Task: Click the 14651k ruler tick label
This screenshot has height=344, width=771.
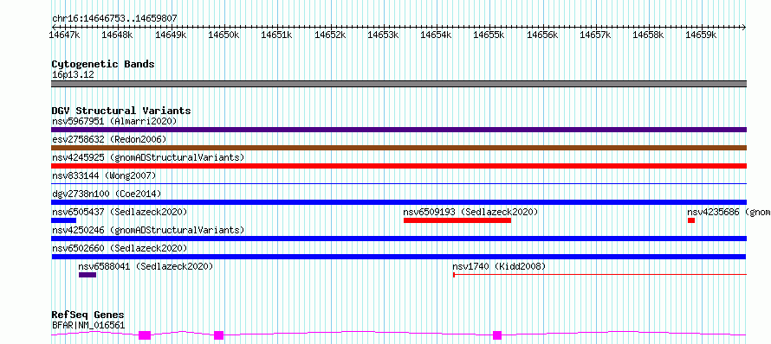Action: point(277,35)
